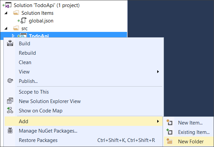Select the Solution 'TodoApi' root node

(46, 5)
